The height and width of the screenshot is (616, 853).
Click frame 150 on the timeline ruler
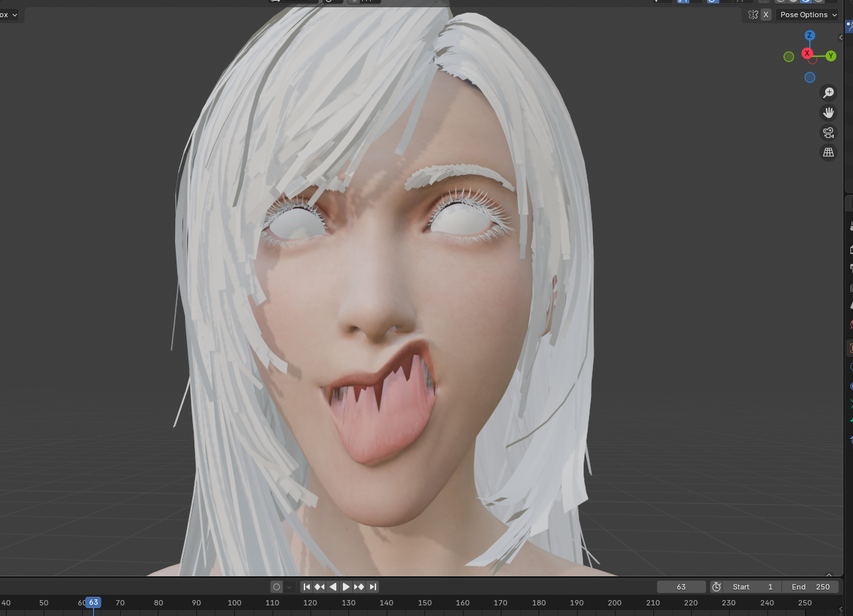(x=425, y=603)
